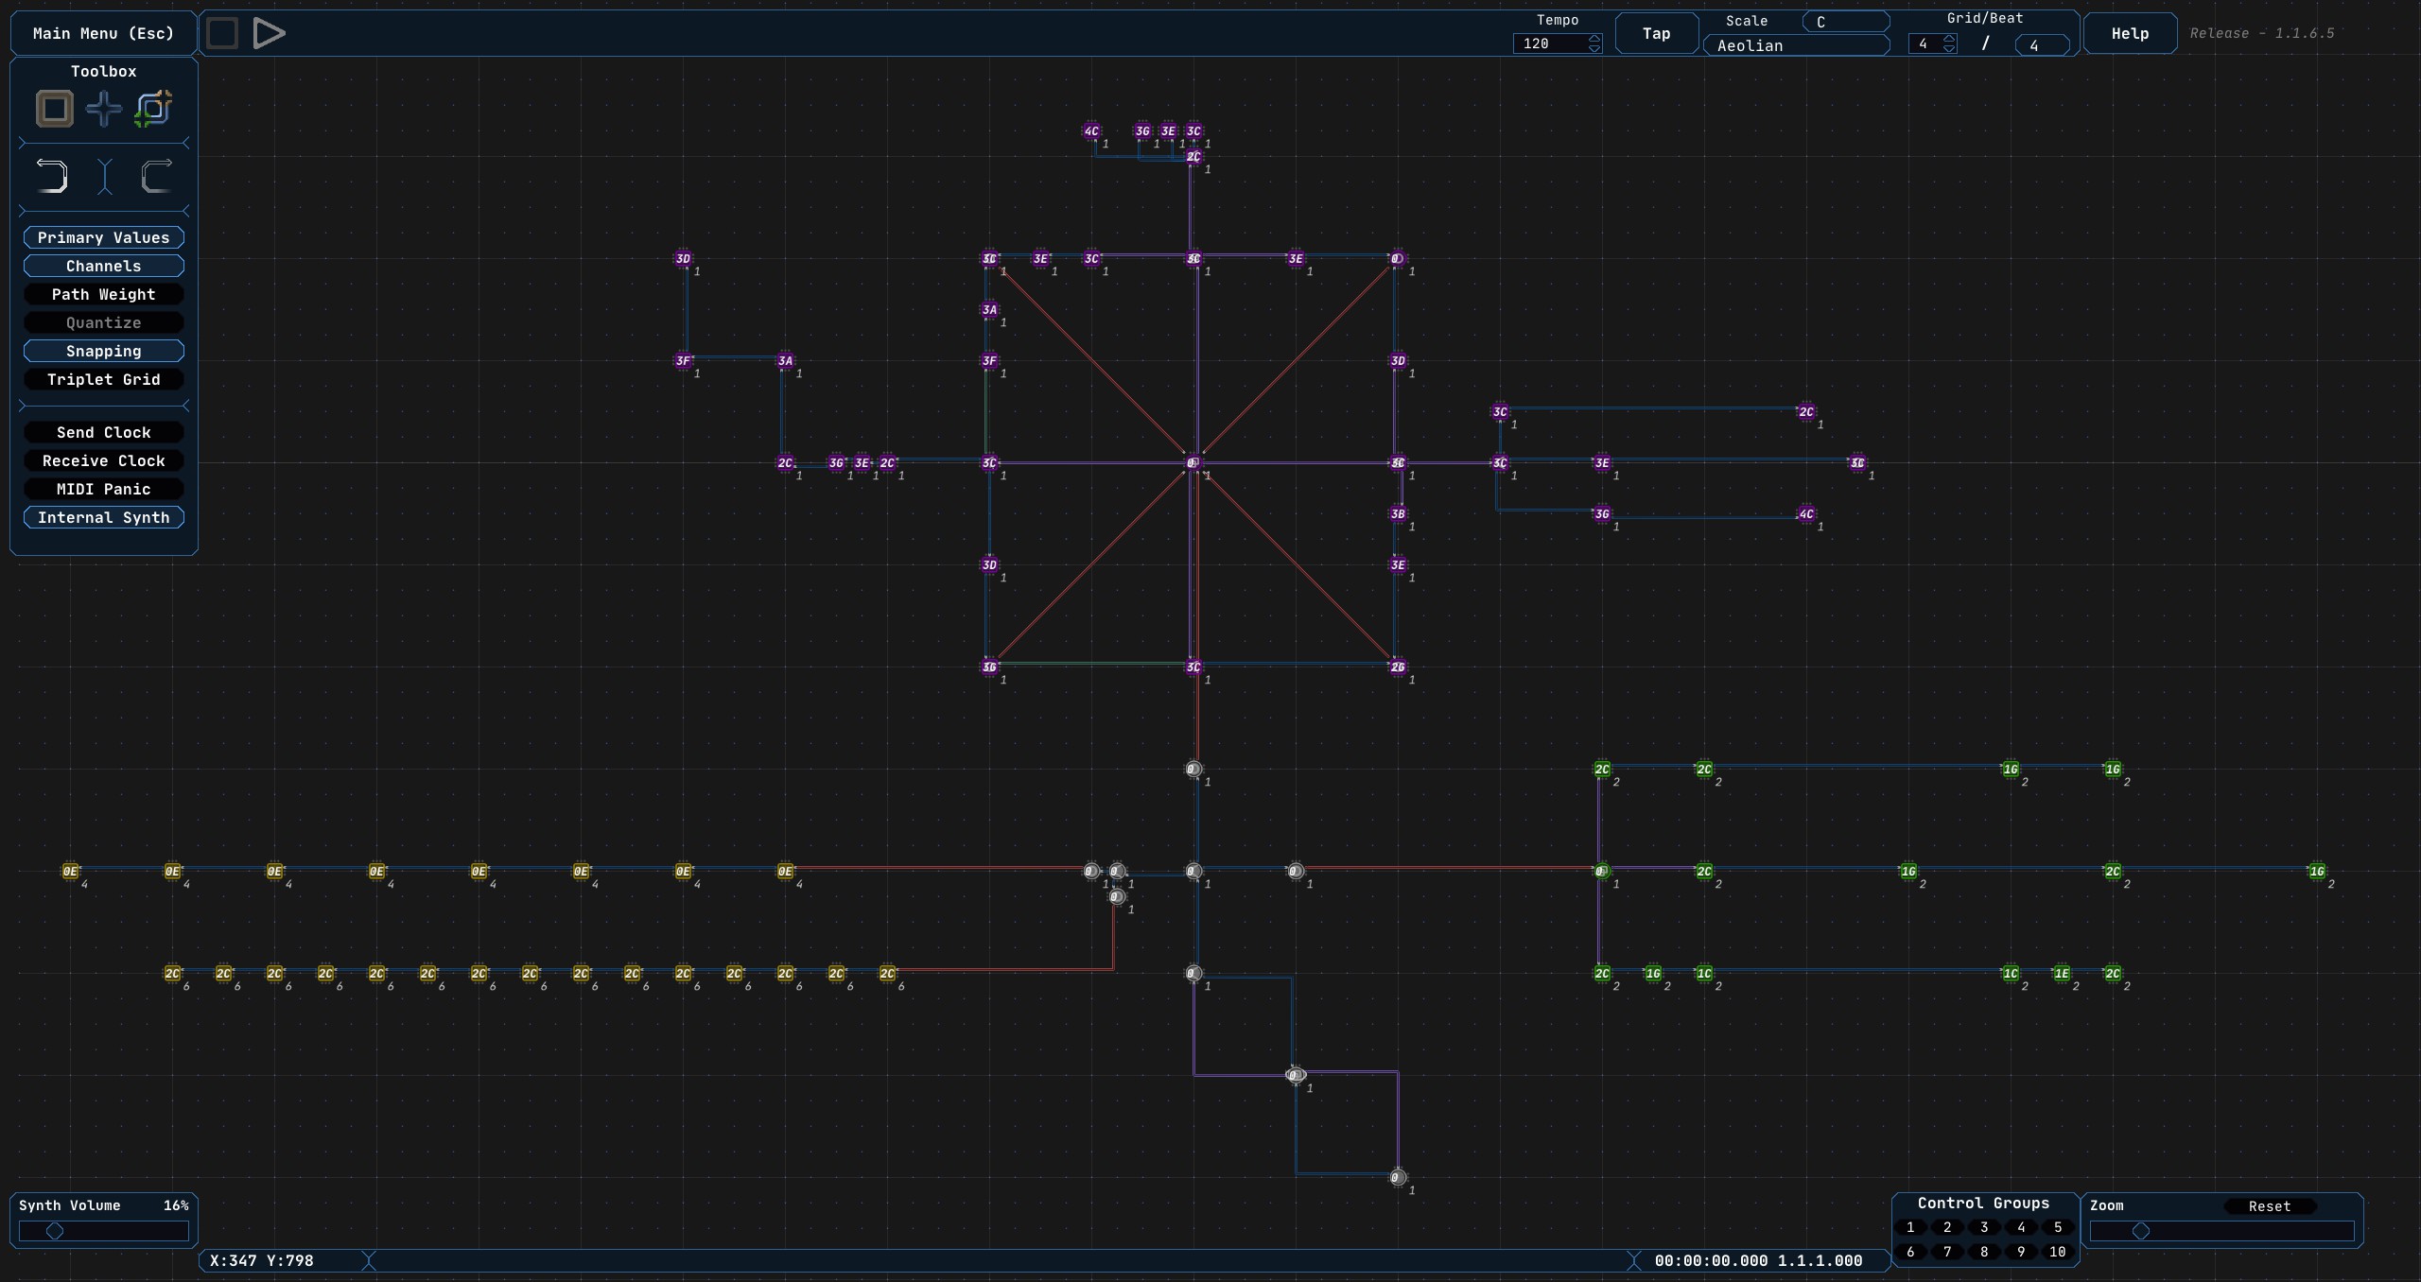This screenshot has width=2421, height=1282.
Task: Click the center node of the diagonal cross
Action: click(x=1193, y=463)
